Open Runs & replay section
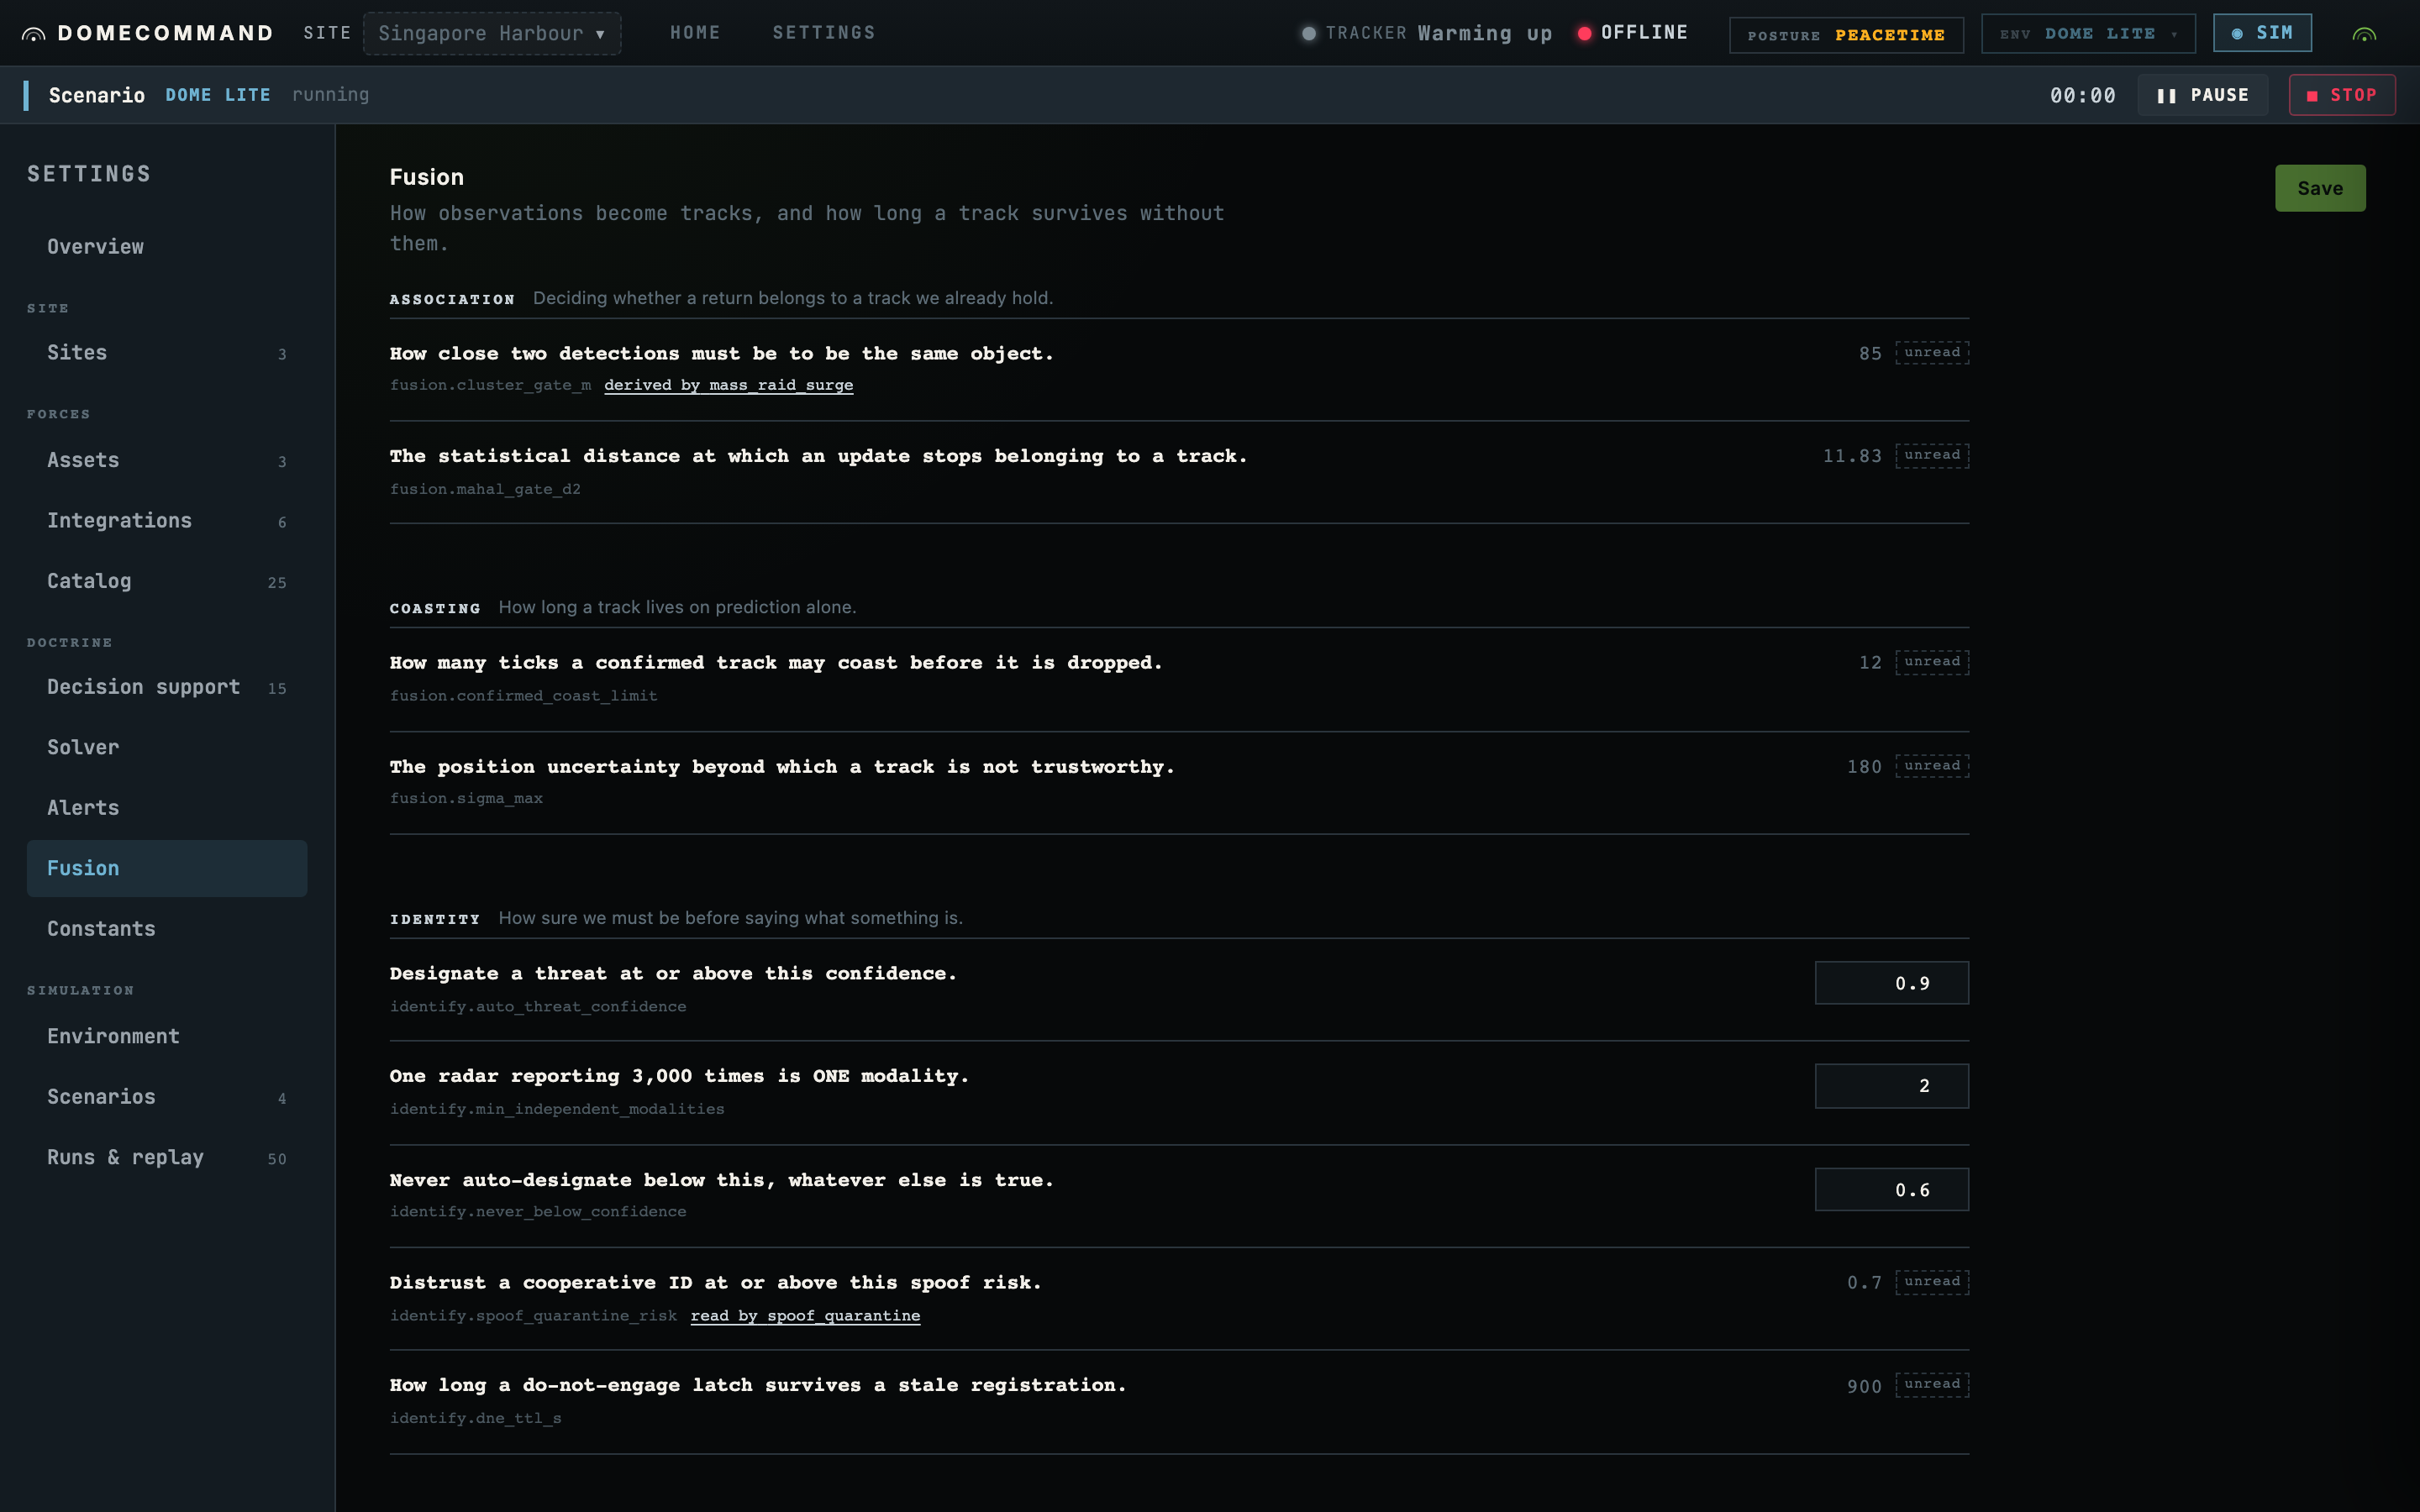This screenshot has height=1512, width=2420. pos(167,1157)
